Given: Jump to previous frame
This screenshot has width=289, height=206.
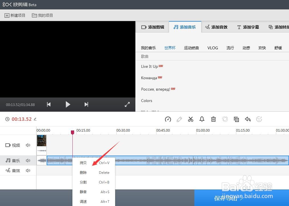Looking at the screenshot, I should point(49,105).
